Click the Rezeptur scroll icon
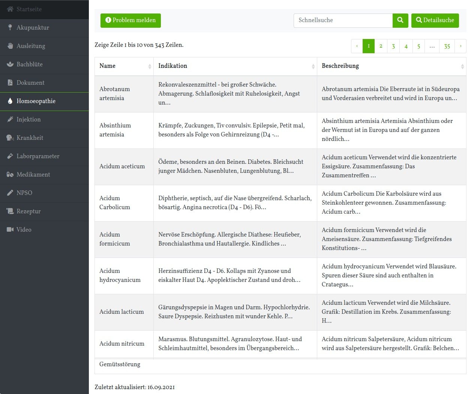This screenshot has height=394, width=468. coord(10,211)
